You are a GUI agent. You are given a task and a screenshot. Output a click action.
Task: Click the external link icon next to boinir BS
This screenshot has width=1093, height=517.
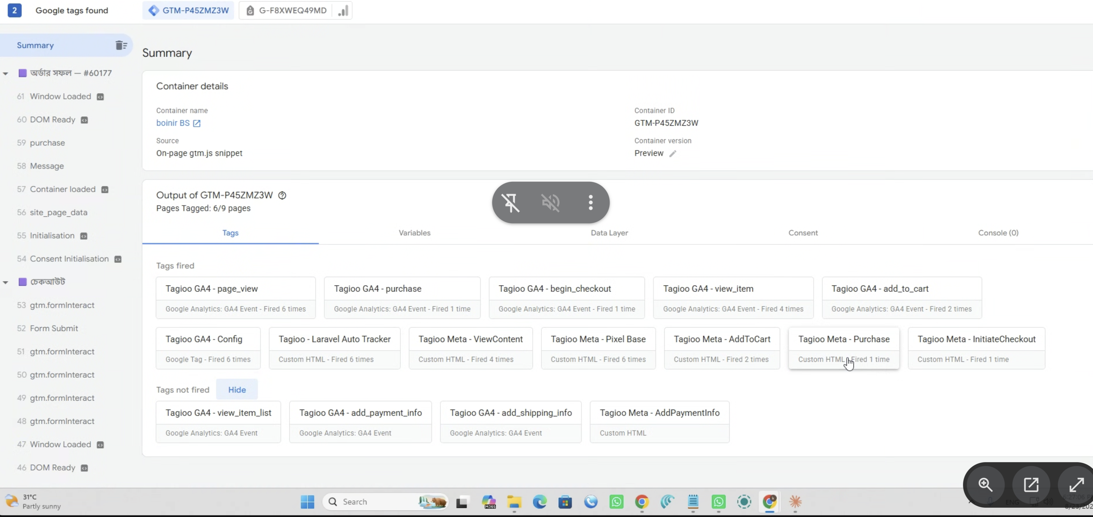tap(197, 124)
